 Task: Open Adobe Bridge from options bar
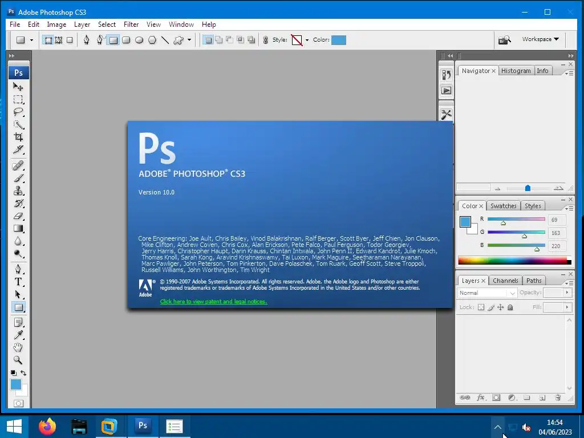(x=505, y=40)
